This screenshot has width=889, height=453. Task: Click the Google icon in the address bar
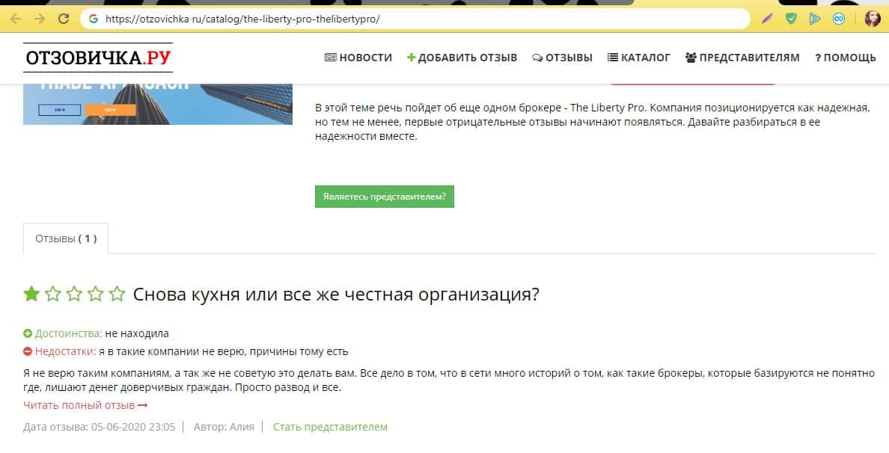(94, 19)
